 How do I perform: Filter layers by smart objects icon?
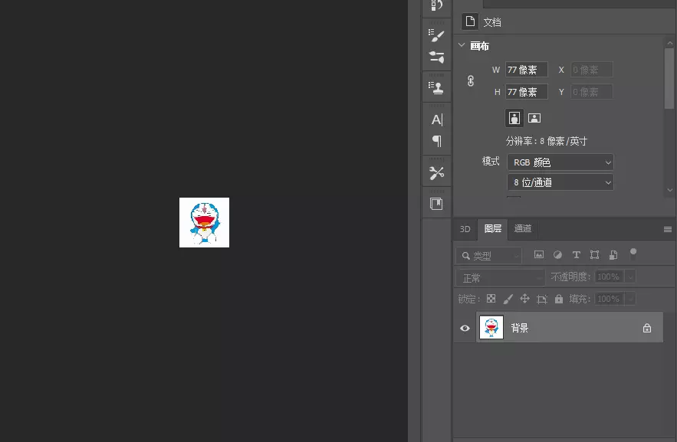click(613, 255)
